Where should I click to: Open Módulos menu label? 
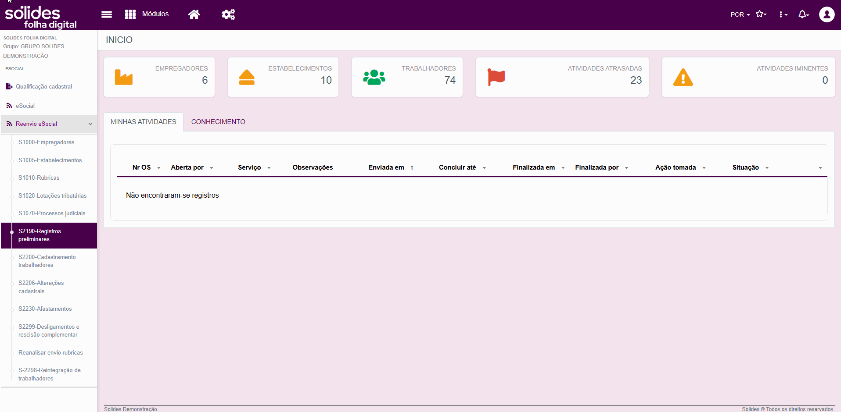[155, 14]
